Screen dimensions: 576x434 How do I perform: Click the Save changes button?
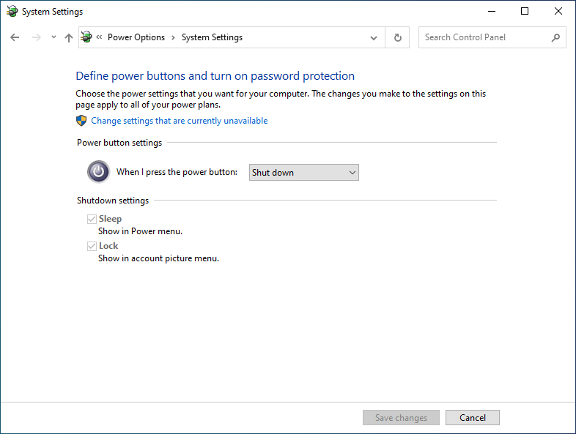coord(401,417)
